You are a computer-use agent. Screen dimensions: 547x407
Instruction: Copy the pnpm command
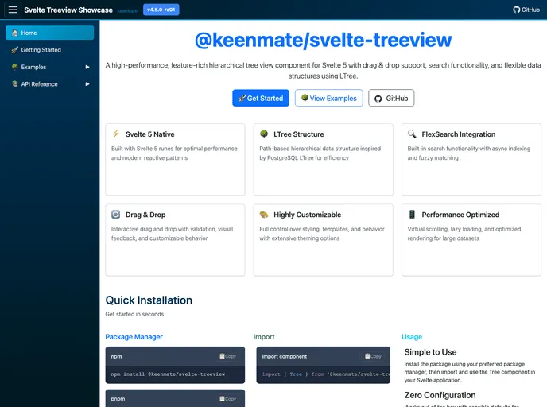tap(228, 398)
